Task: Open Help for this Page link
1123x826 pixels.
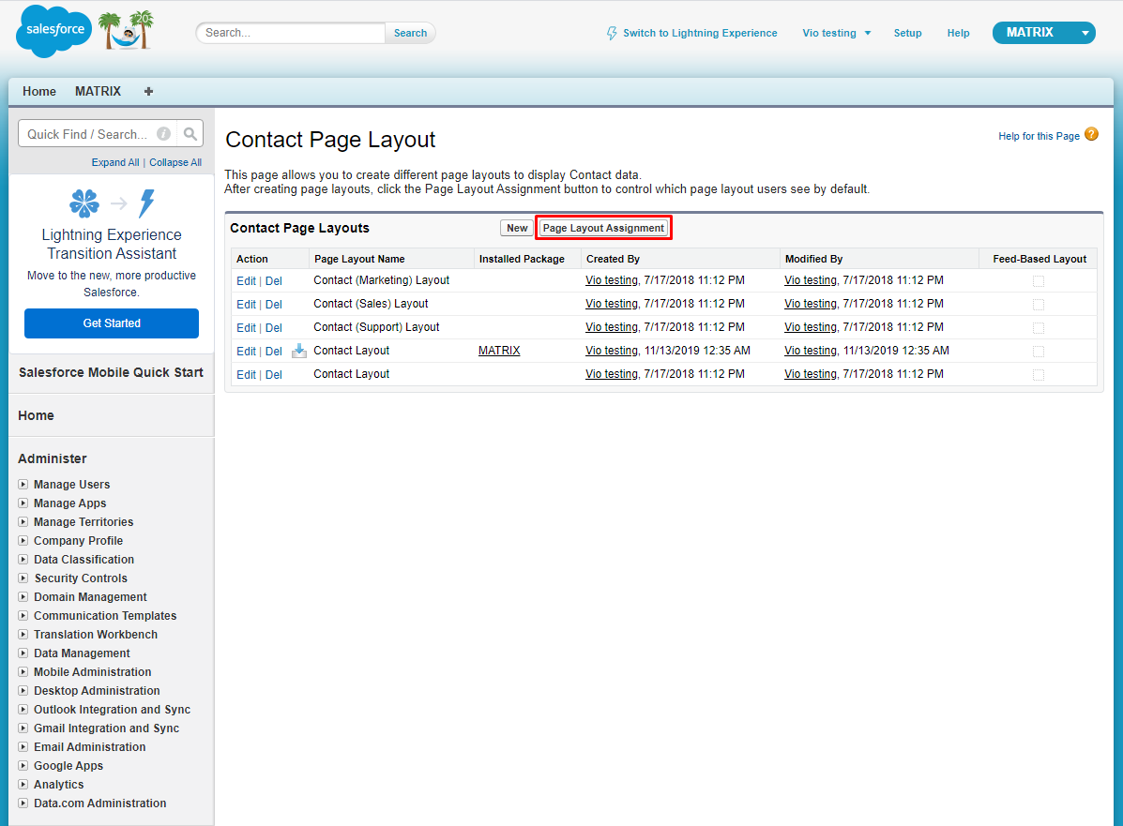Action: [1039, 136]
